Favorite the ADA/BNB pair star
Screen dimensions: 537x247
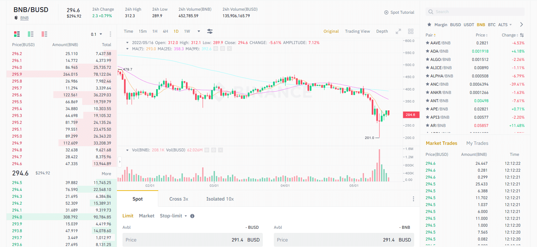click(x=428, y=51)
